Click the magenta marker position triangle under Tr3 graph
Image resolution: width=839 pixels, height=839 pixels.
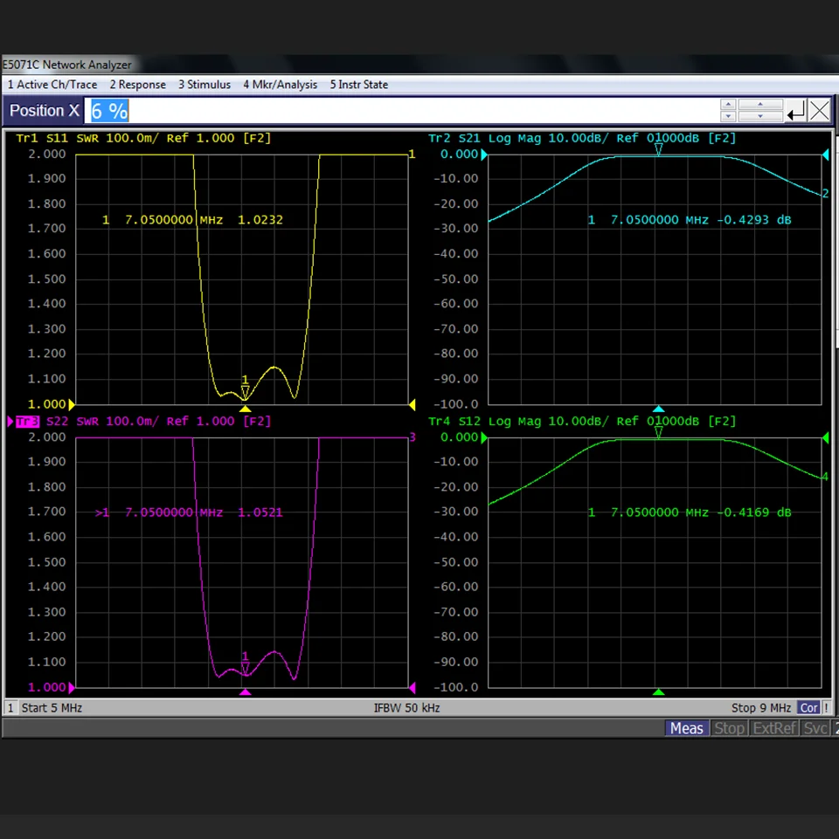click(245, 691)
